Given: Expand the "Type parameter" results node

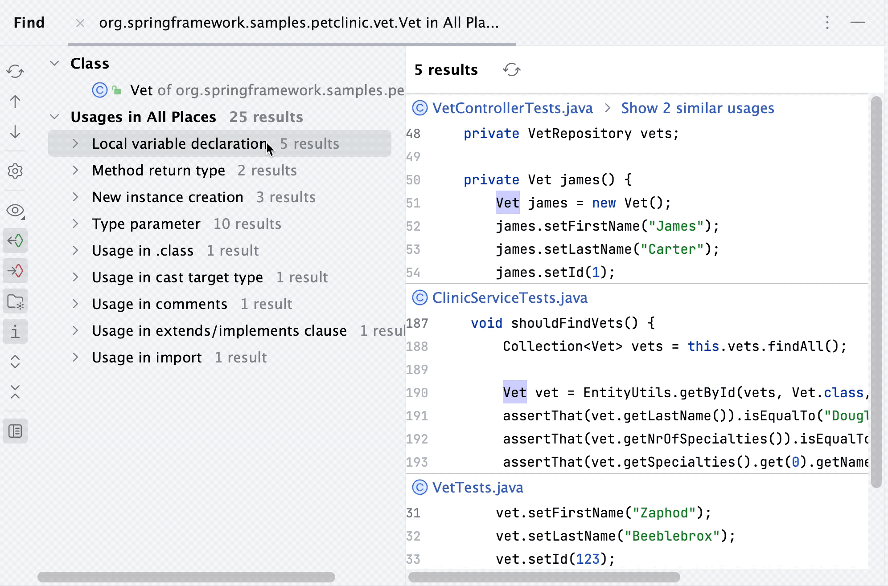Looking at the screenshot, I should pyautogui.click(x=76, y=224).
